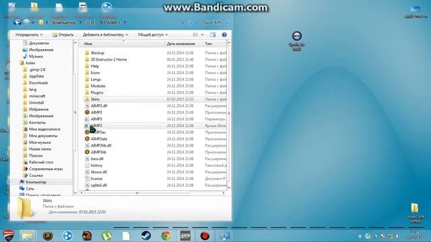
Task: Click the folder icon beside Help
Action: [x=87, y=66]
